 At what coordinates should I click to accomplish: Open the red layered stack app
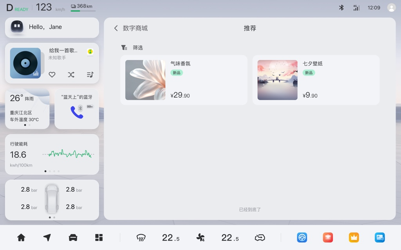pyautogui.click(x=328, y=237)
